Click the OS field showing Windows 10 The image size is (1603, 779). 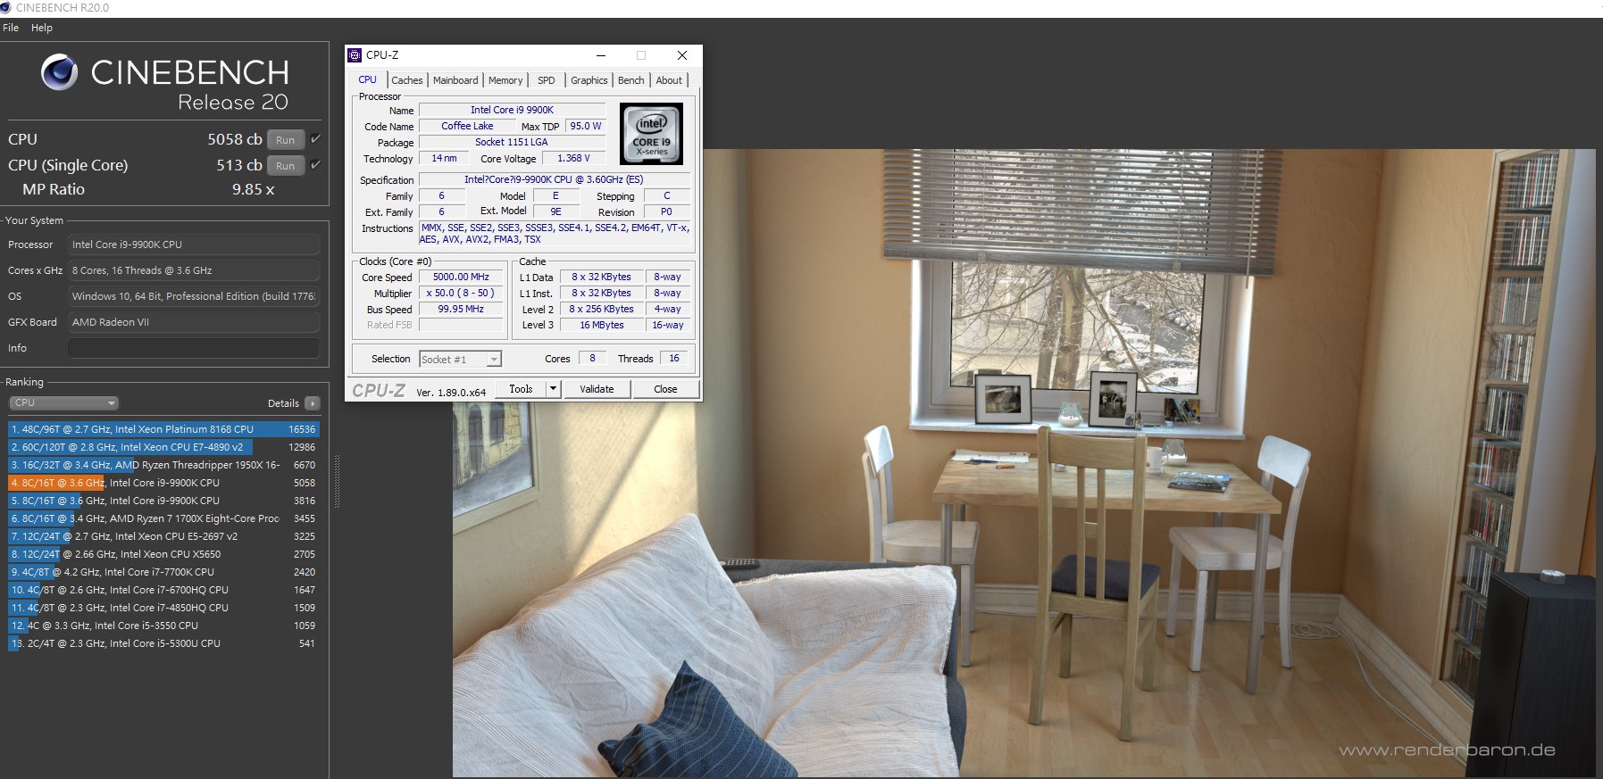pos(194,296)
